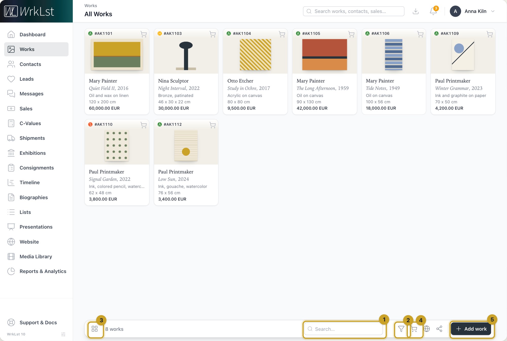Open Night Interval sculpture thumbnail

pos(186,56)
